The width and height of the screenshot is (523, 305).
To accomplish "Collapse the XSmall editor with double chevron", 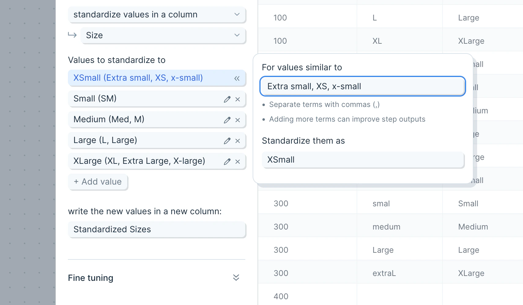I will pos(237,79).
